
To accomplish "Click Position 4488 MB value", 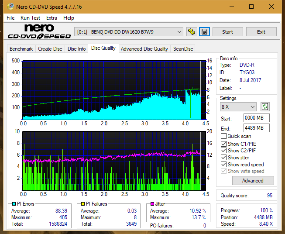I will point(263,217).
